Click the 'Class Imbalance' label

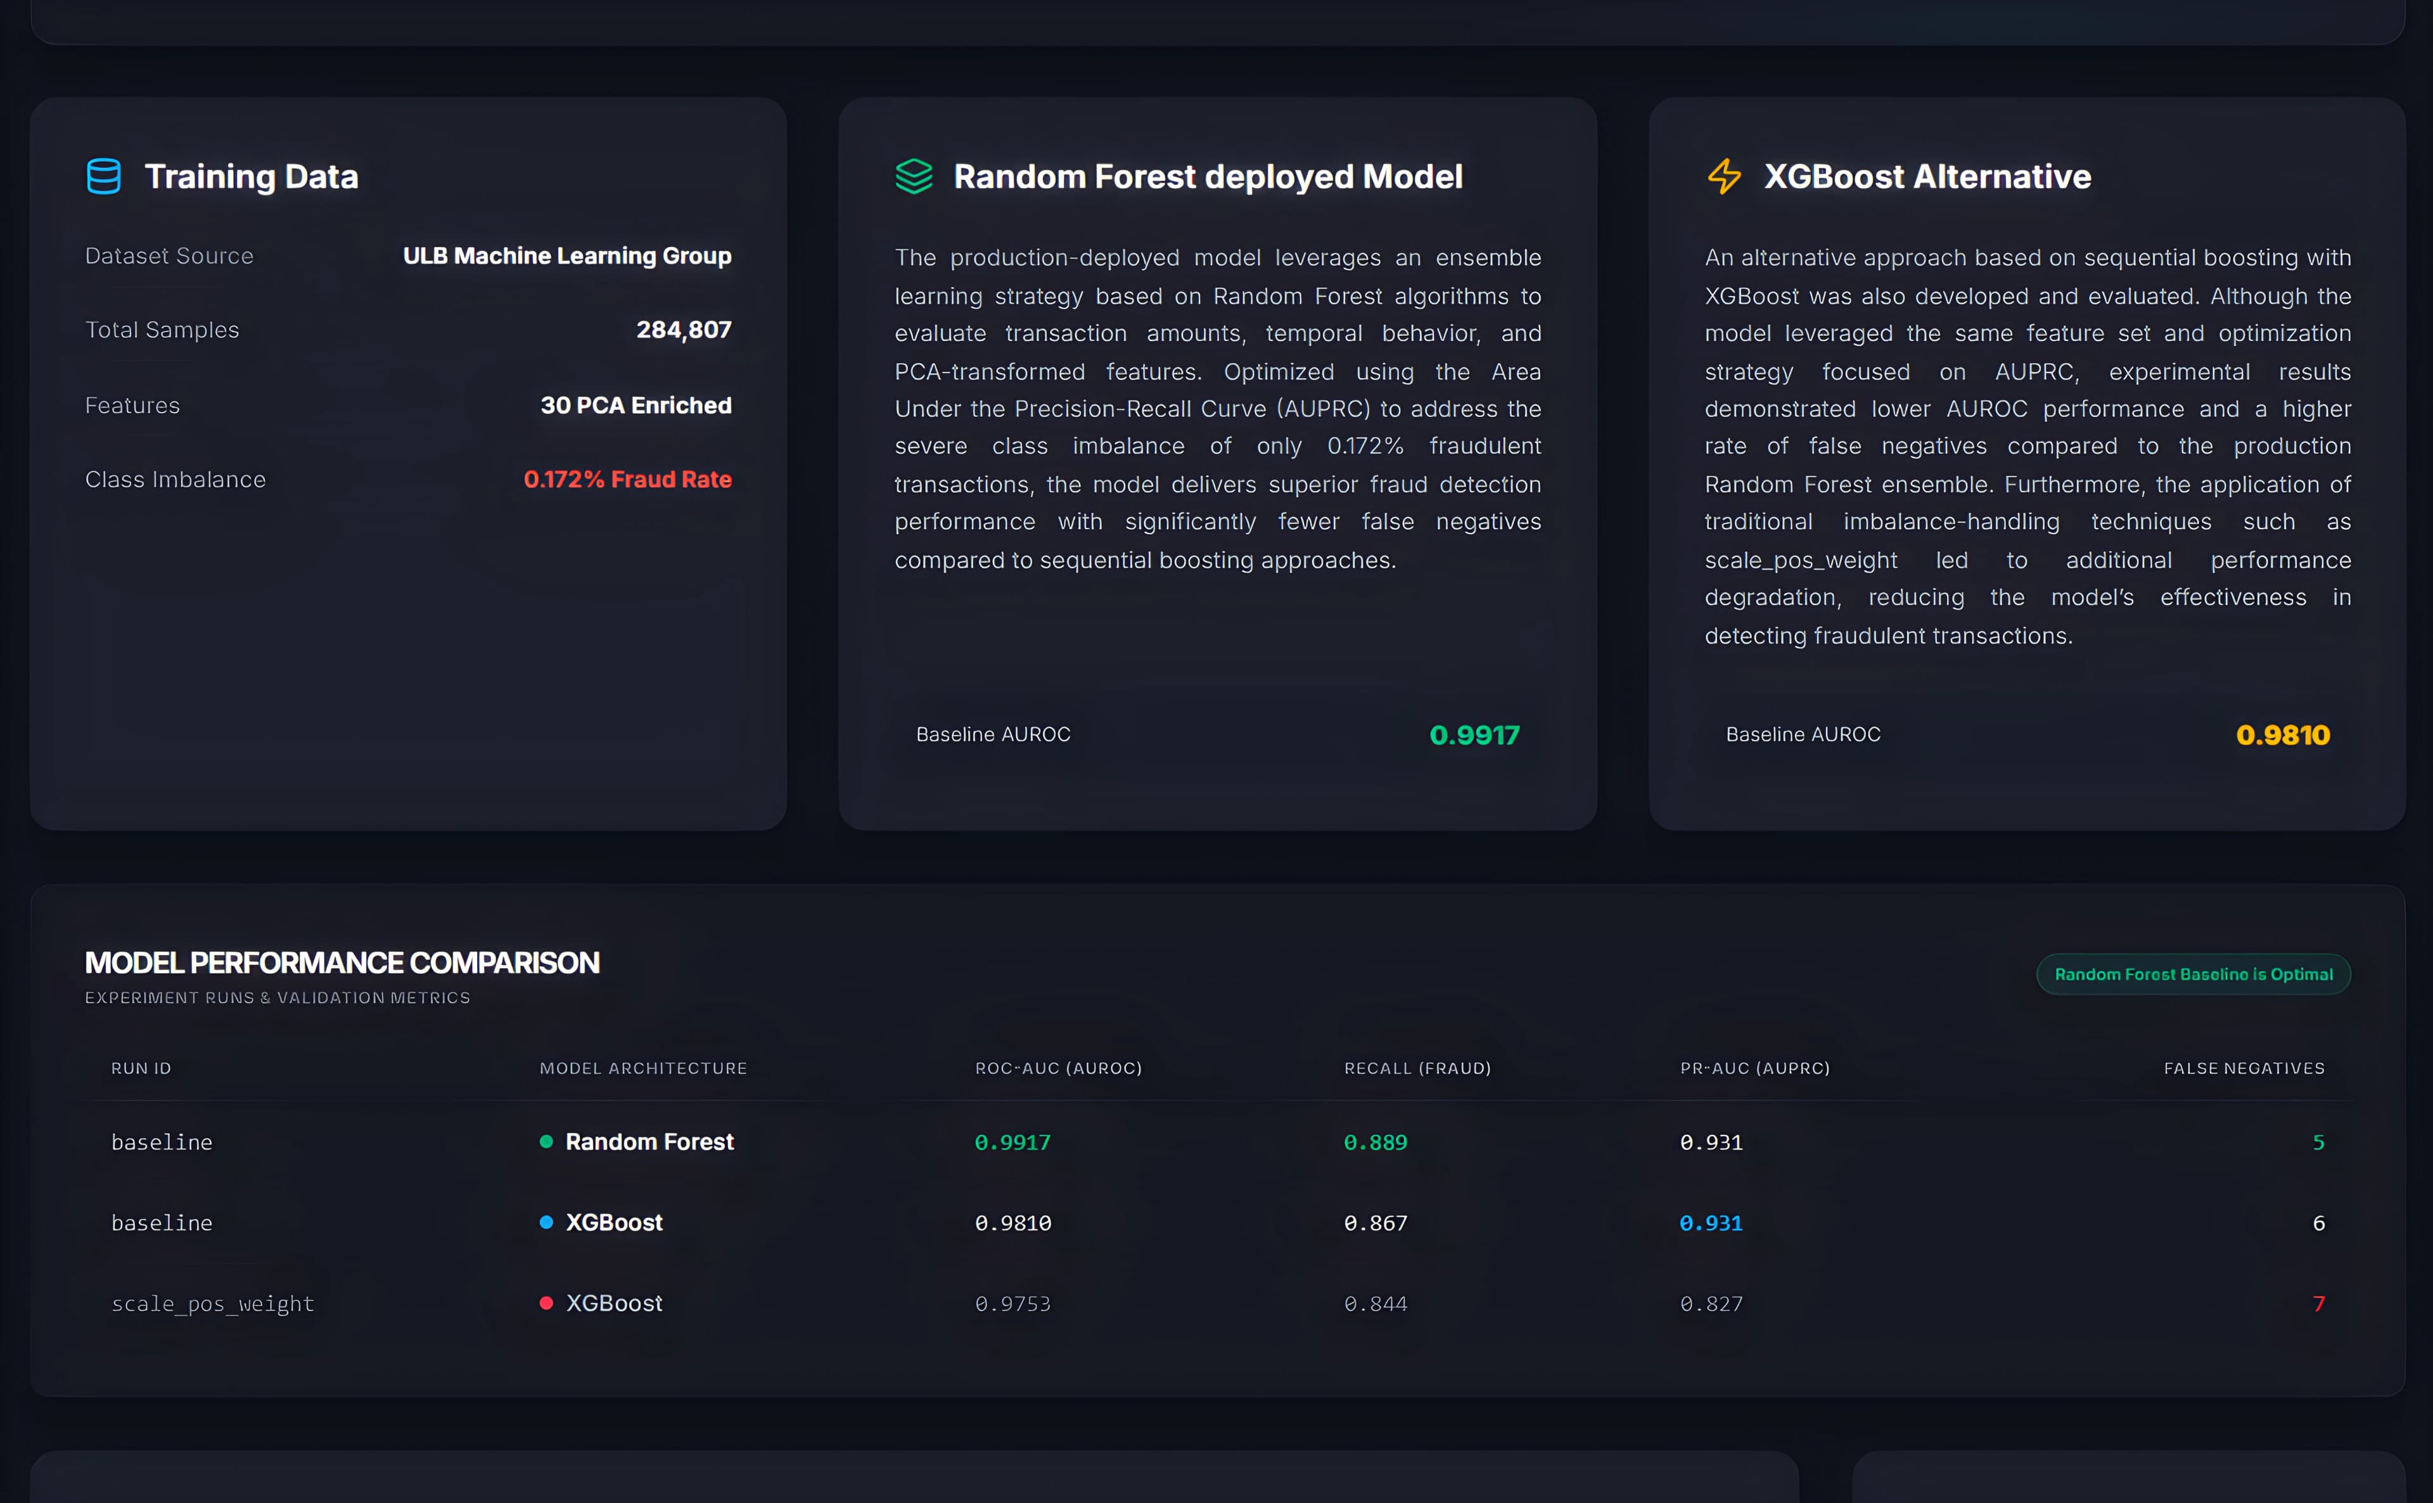point(176,479)
